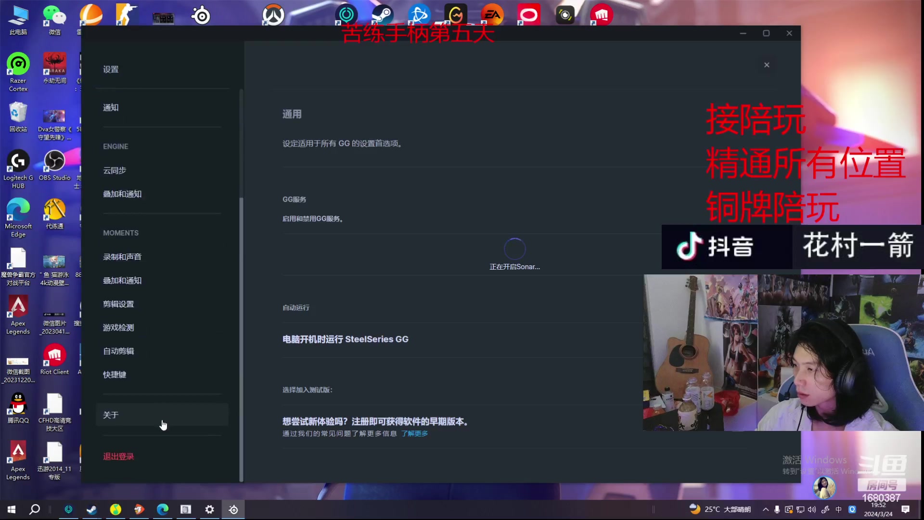924x520 pixels.
Task: Open the 自动剪辑 settings page
Action: [x=118, y=351]
